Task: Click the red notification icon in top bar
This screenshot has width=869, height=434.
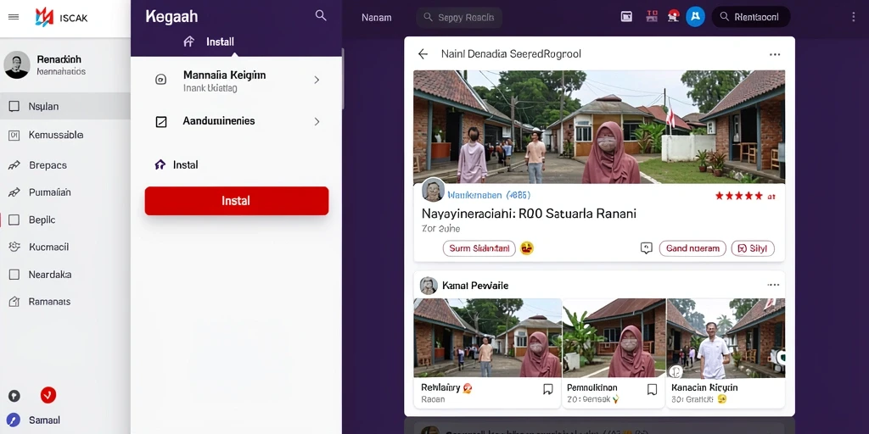Action: (x=673, y=16)
